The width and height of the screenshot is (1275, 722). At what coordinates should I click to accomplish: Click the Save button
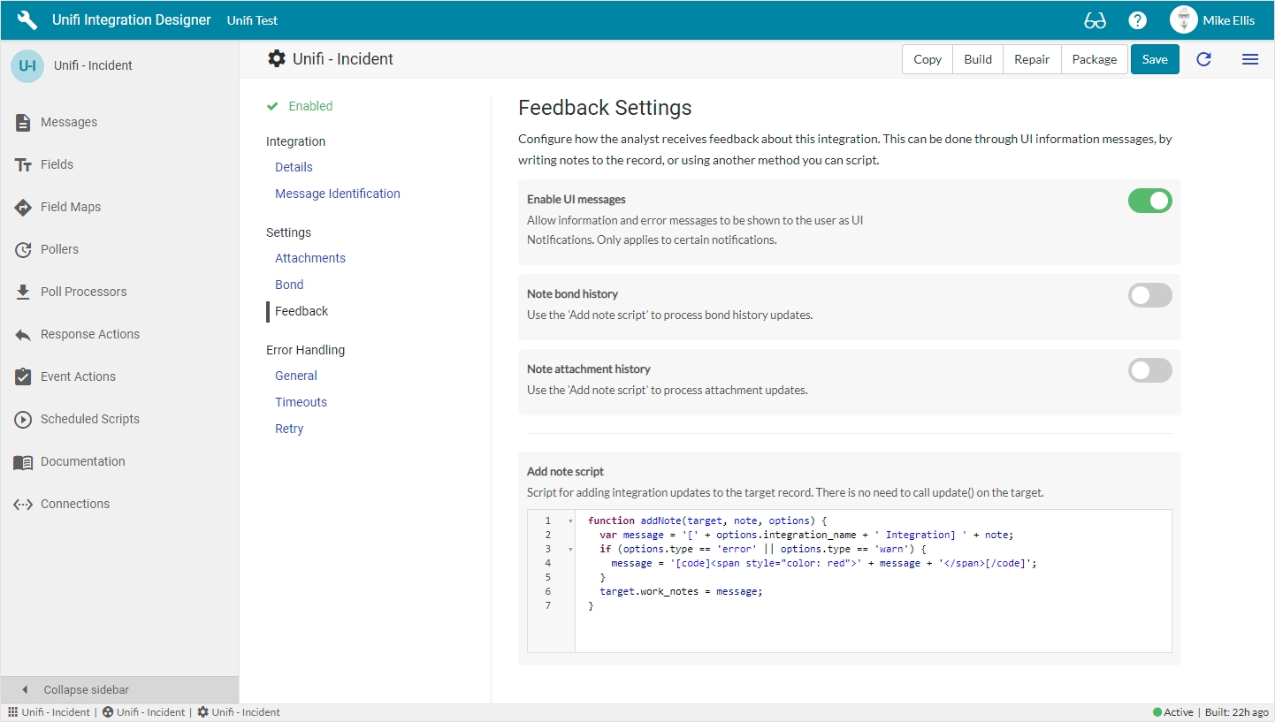[1155, 59]
